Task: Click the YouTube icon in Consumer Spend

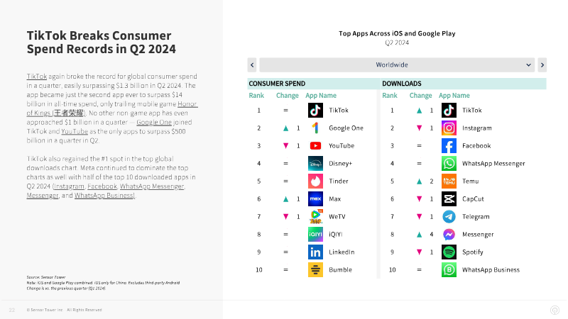Action: point(315,146)
